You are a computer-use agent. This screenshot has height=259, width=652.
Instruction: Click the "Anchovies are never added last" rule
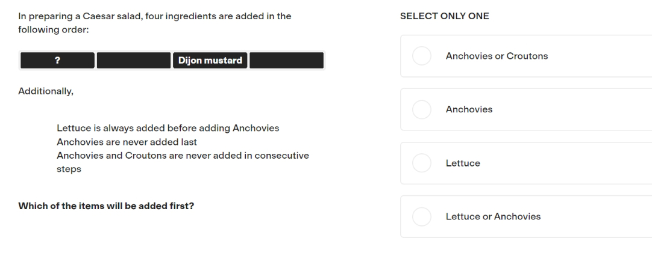coord(127,142)
